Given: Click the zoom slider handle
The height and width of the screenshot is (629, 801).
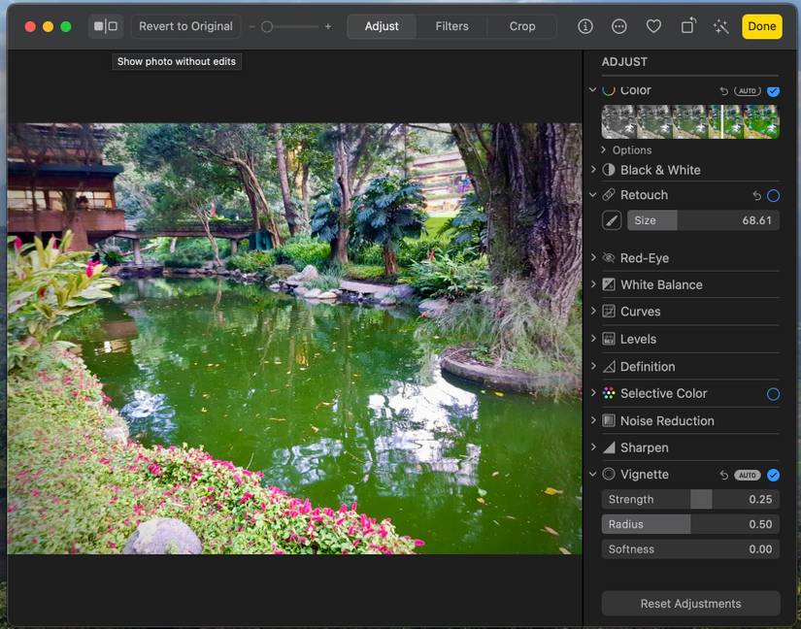Looking at the screenshot, I should coord(267,26).
